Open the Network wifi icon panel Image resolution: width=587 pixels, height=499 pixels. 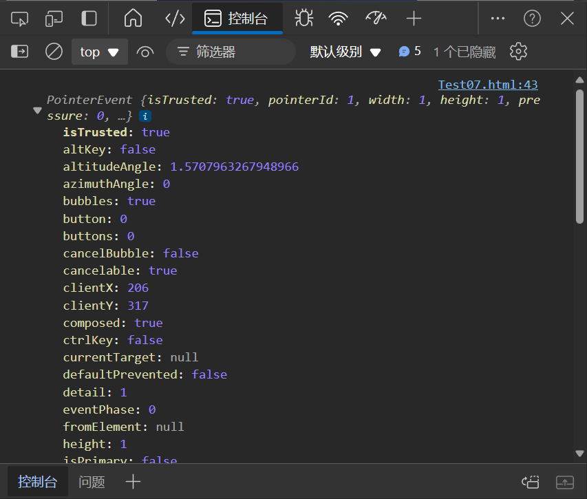338,19
